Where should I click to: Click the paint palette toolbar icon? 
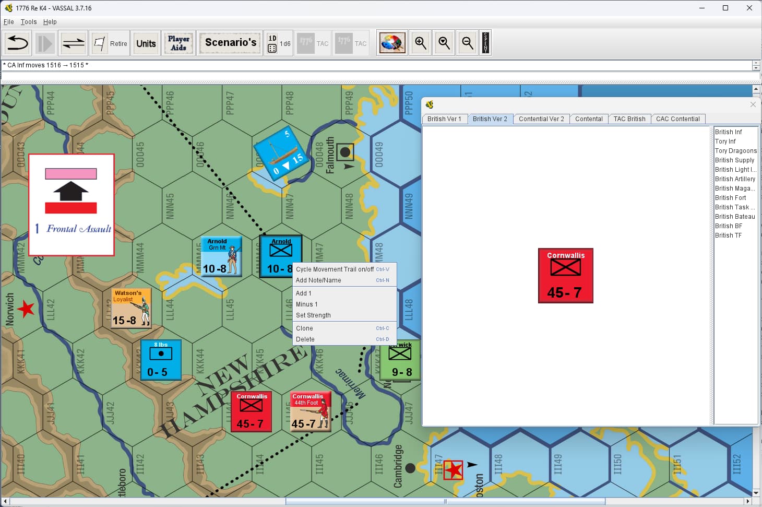point(392,43)
